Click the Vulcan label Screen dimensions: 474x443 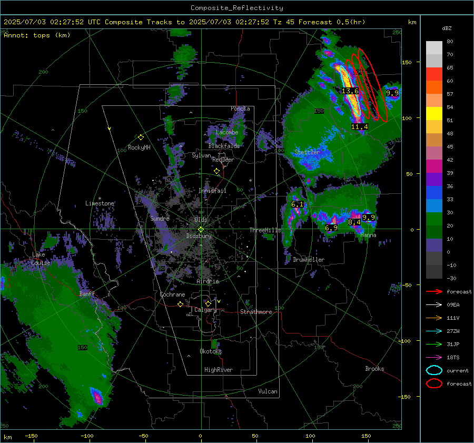click(x=268, y=391)
